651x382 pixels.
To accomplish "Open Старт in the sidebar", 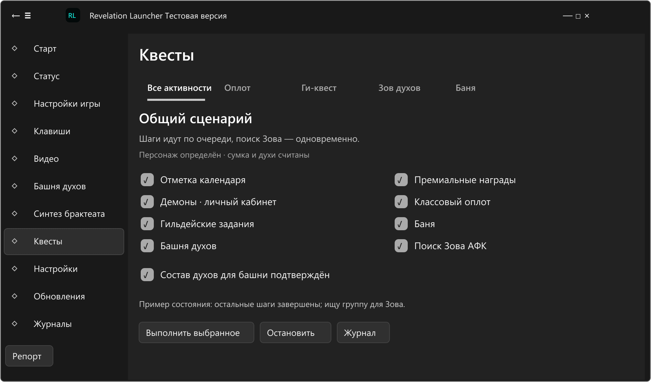I will 64,49.
